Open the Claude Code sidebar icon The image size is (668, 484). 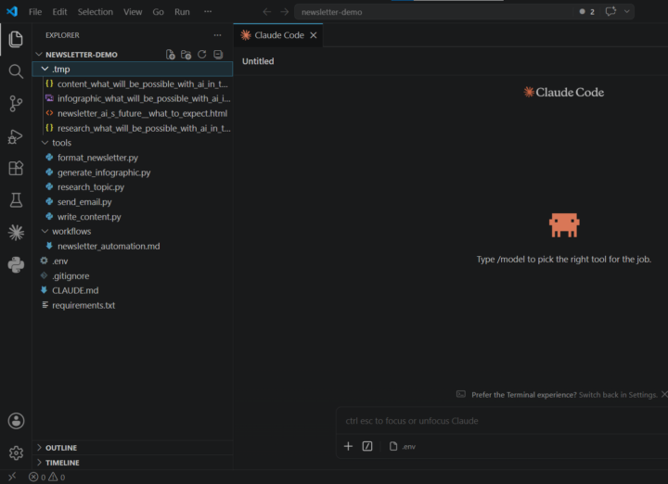16,233
